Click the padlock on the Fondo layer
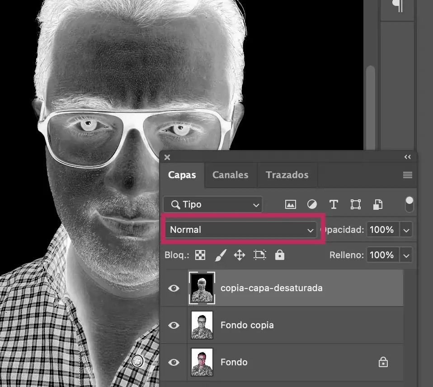The height and width of the screenshot is (387, 433). [383, 362]
